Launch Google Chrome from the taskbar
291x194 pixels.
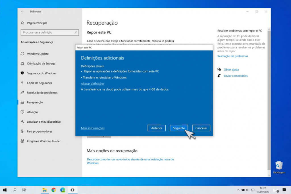54,190
